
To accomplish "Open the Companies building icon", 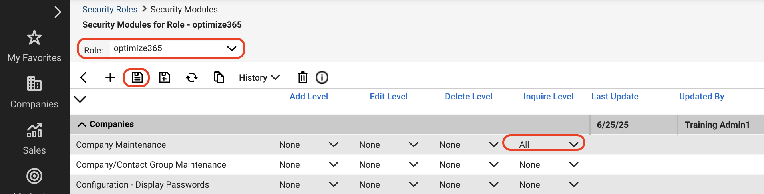I will point(34,83).
